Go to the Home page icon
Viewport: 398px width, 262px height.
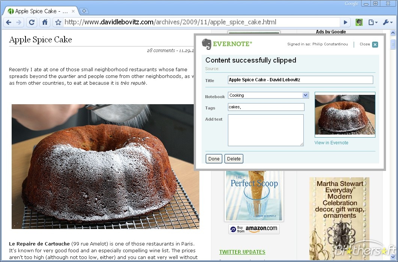45,22
